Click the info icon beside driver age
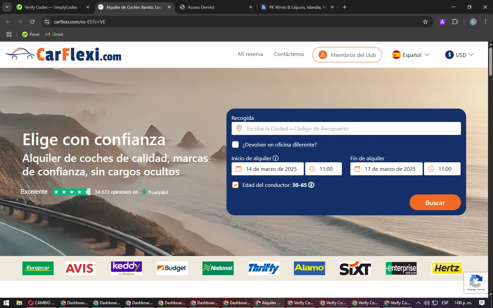The image size is (493, 308). (x=311, y=185)
